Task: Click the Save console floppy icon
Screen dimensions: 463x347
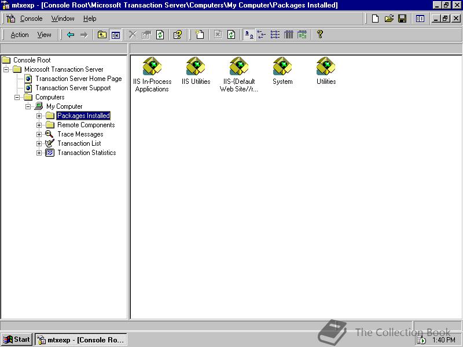Action: pos(402,19)
